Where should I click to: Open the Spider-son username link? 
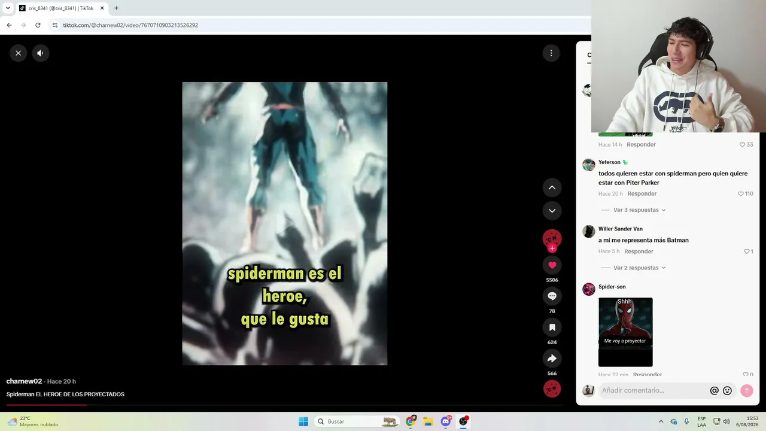[612, 287]
